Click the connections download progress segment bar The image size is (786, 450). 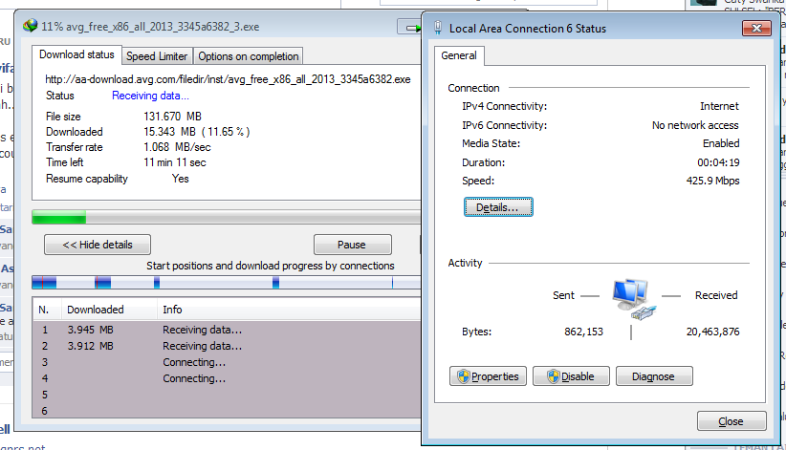pyautogui.click(x=227, y=283)
